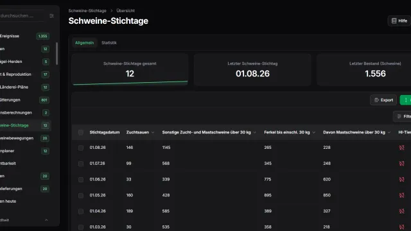Collapse the sidebar group with bottom chevron
The height and width of the screenshot is (231, 411).
[46, 220]
